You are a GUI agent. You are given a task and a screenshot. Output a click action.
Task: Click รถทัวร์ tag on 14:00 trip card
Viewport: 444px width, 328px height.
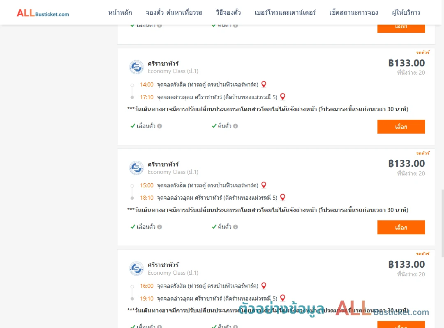[x=423, y=52]
